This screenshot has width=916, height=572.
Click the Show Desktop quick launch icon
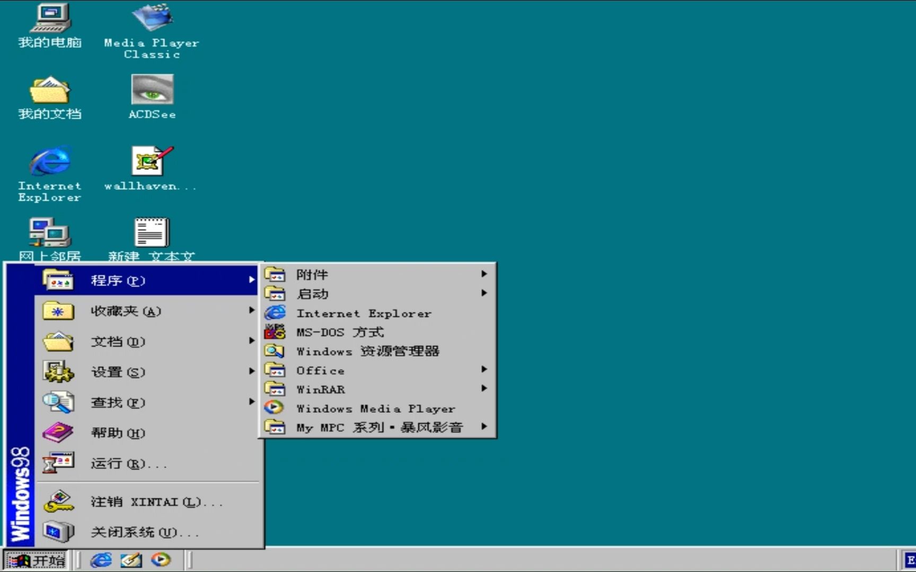pos(131,560)
